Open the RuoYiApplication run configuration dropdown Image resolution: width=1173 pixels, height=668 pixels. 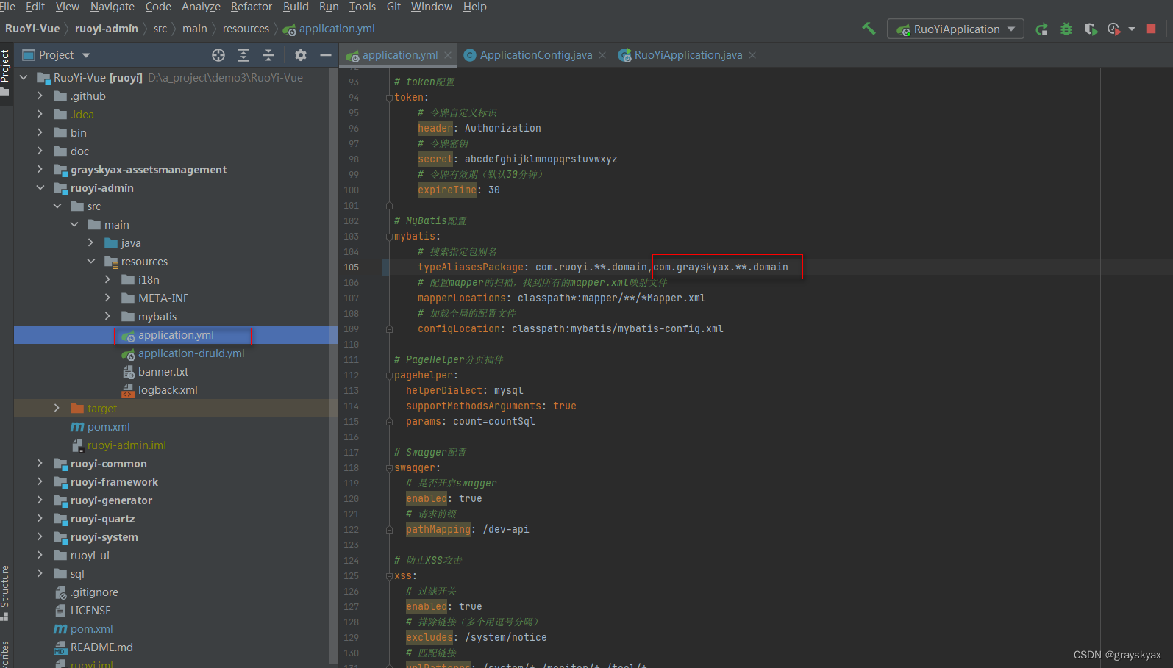pyautogui.click(x=955, y=29)
